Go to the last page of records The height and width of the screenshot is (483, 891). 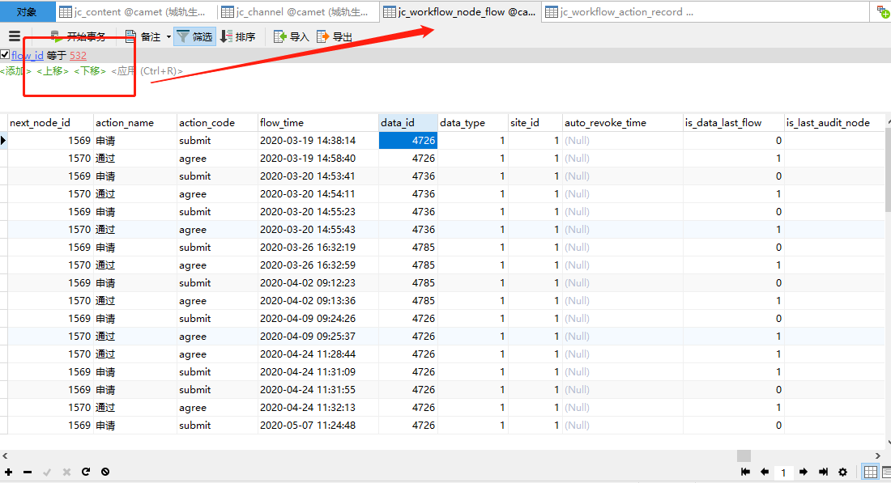click(823, 472)
